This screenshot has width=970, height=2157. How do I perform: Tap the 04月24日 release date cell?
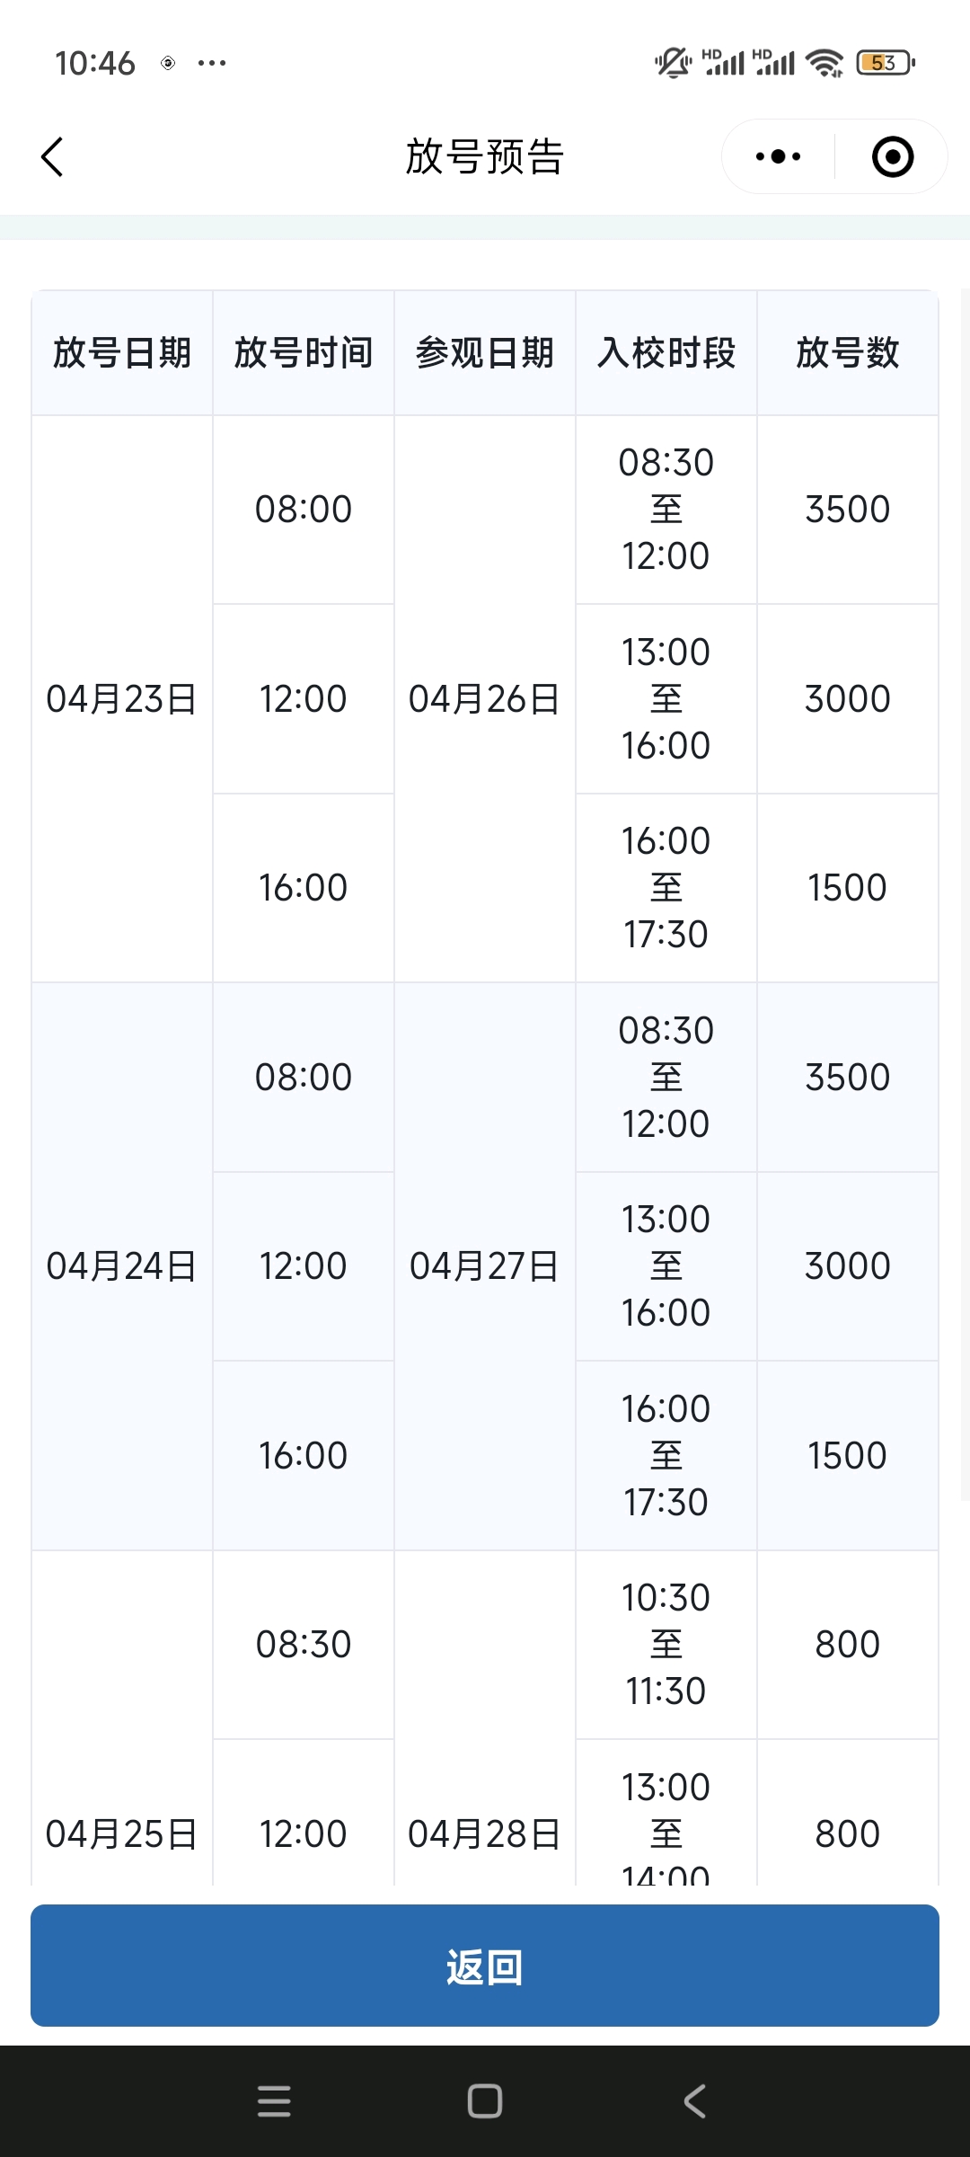[122, 1266]
